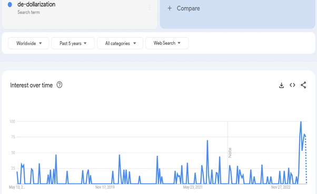Open help for Interest over time

point(60,85)
